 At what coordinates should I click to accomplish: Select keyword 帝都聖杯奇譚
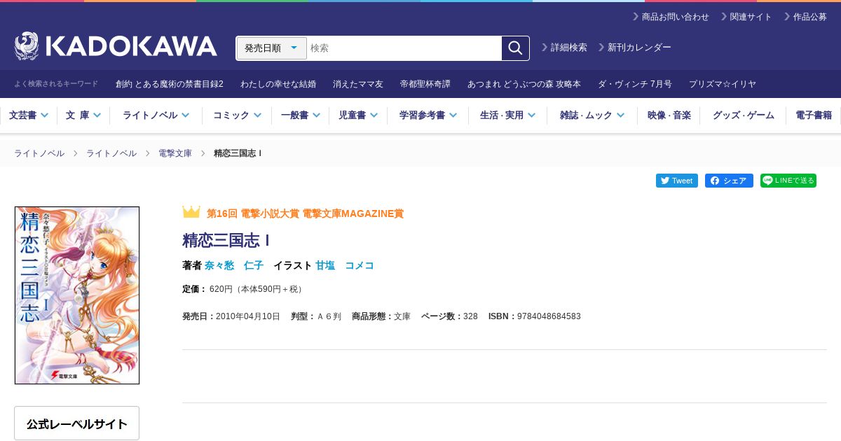click(x=425, y=84)
